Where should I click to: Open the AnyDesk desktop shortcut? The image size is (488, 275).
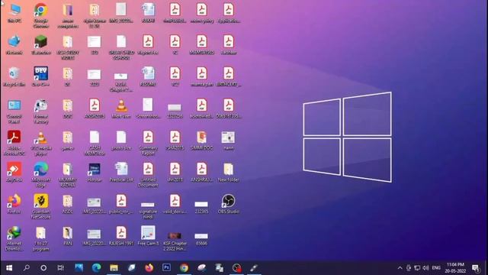(x=14, y=173)
